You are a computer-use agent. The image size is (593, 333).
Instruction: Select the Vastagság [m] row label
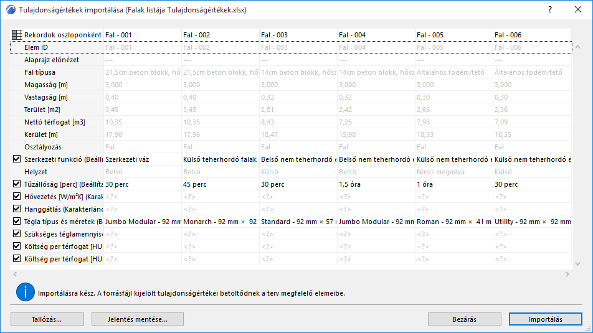pos(45,97)
